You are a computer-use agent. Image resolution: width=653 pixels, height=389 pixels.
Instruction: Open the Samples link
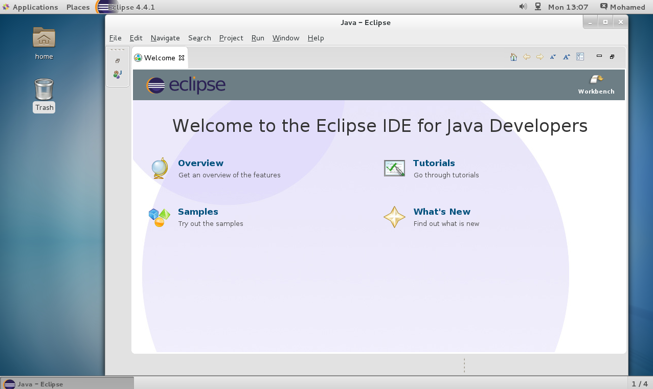coord(198,212)
